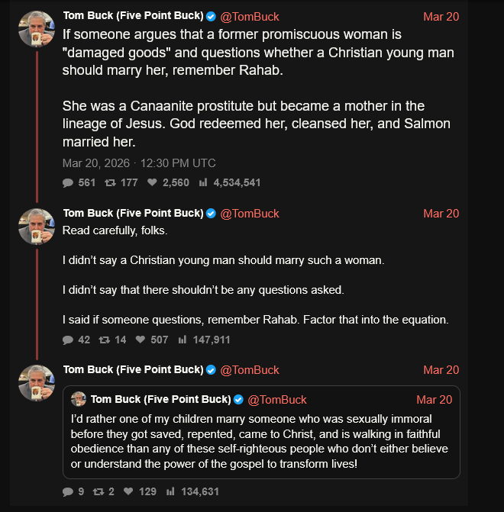The width and height of the screenshot is (504, 512).
Task: Click the reply icon on the Rahab tweet
Action: (x=68, y=182)
